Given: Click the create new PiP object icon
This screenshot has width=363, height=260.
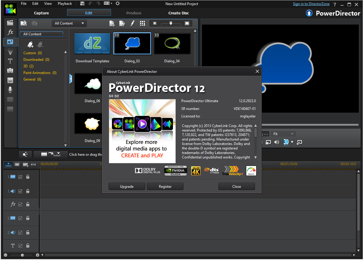Looking at the screenshot, I should [x=112, y=23].
